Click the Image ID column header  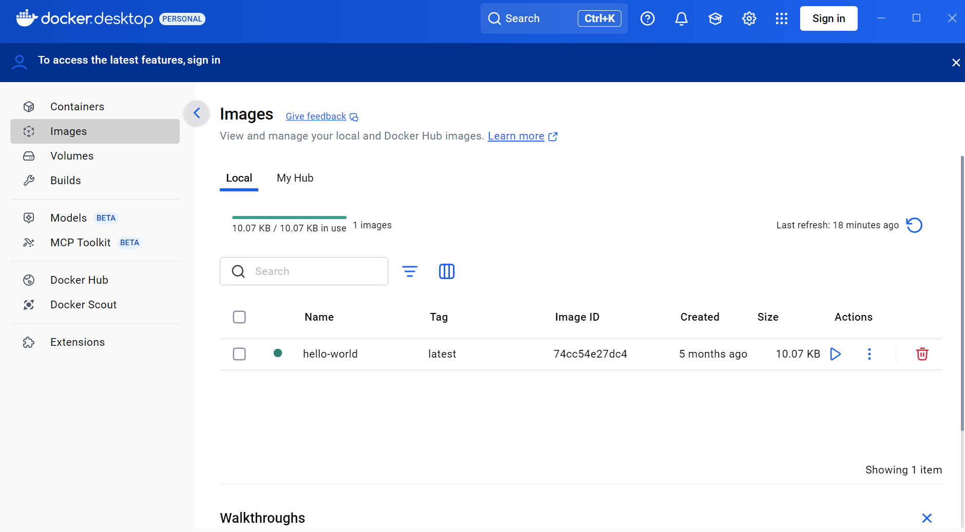tap(577, 317)
